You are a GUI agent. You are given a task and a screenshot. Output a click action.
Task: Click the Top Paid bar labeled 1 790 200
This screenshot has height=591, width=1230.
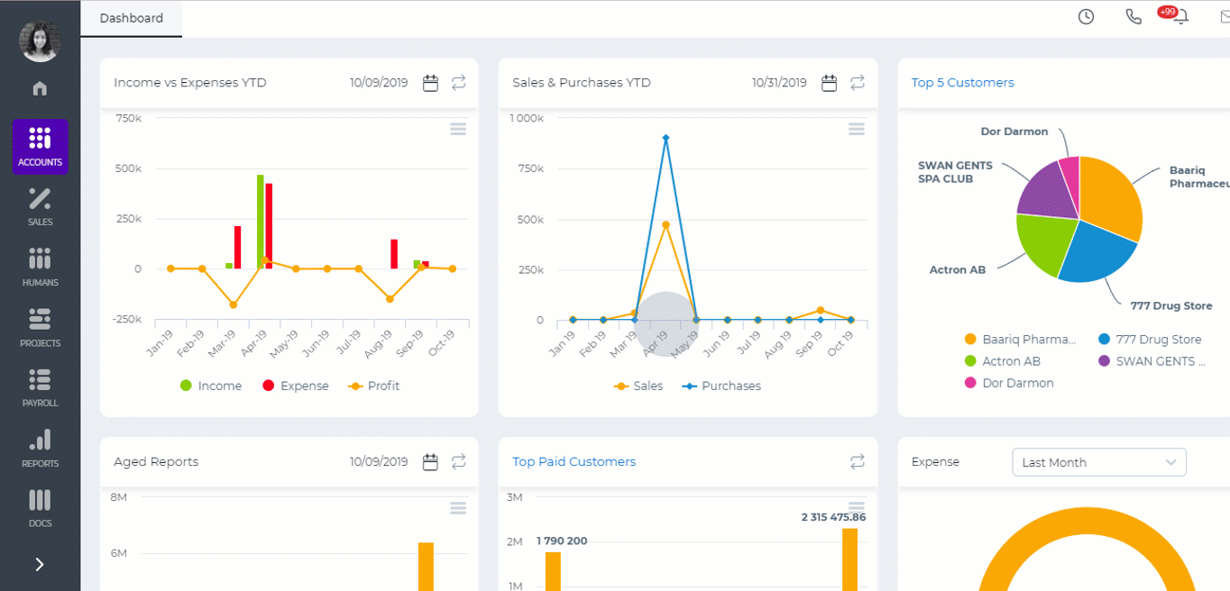click(x=553, y=571)
